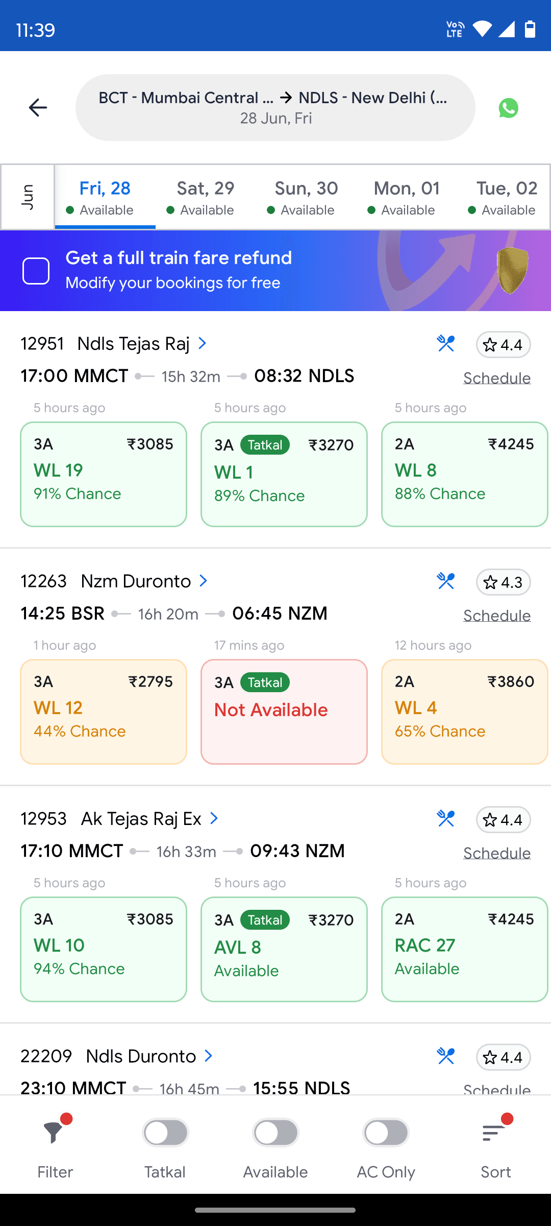Switch on AC Only toggle

386,1133
